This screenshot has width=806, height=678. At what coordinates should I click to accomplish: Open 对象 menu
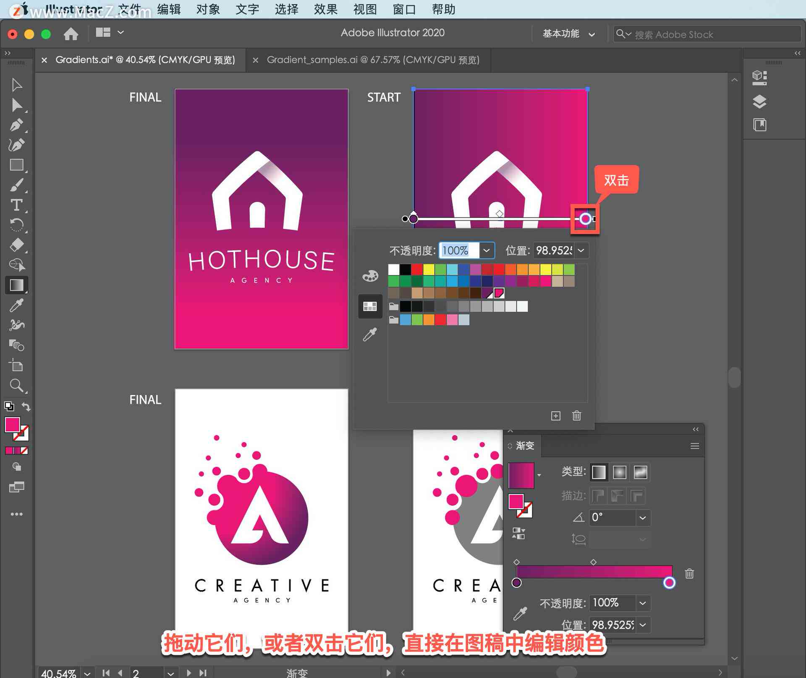tap(208, 9)
